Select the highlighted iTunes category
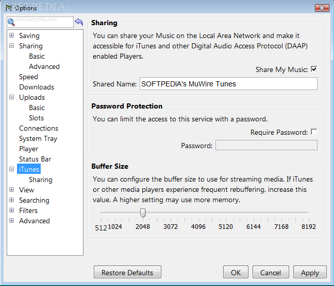 coord(29,169)
